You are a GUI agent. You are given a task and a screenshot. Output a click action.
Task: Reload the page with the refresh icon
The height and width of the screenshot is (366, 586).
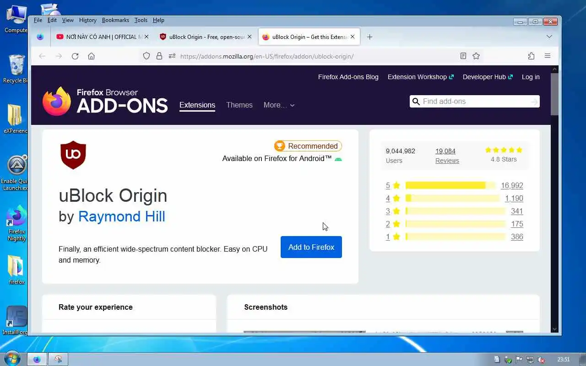click(75, 56)
